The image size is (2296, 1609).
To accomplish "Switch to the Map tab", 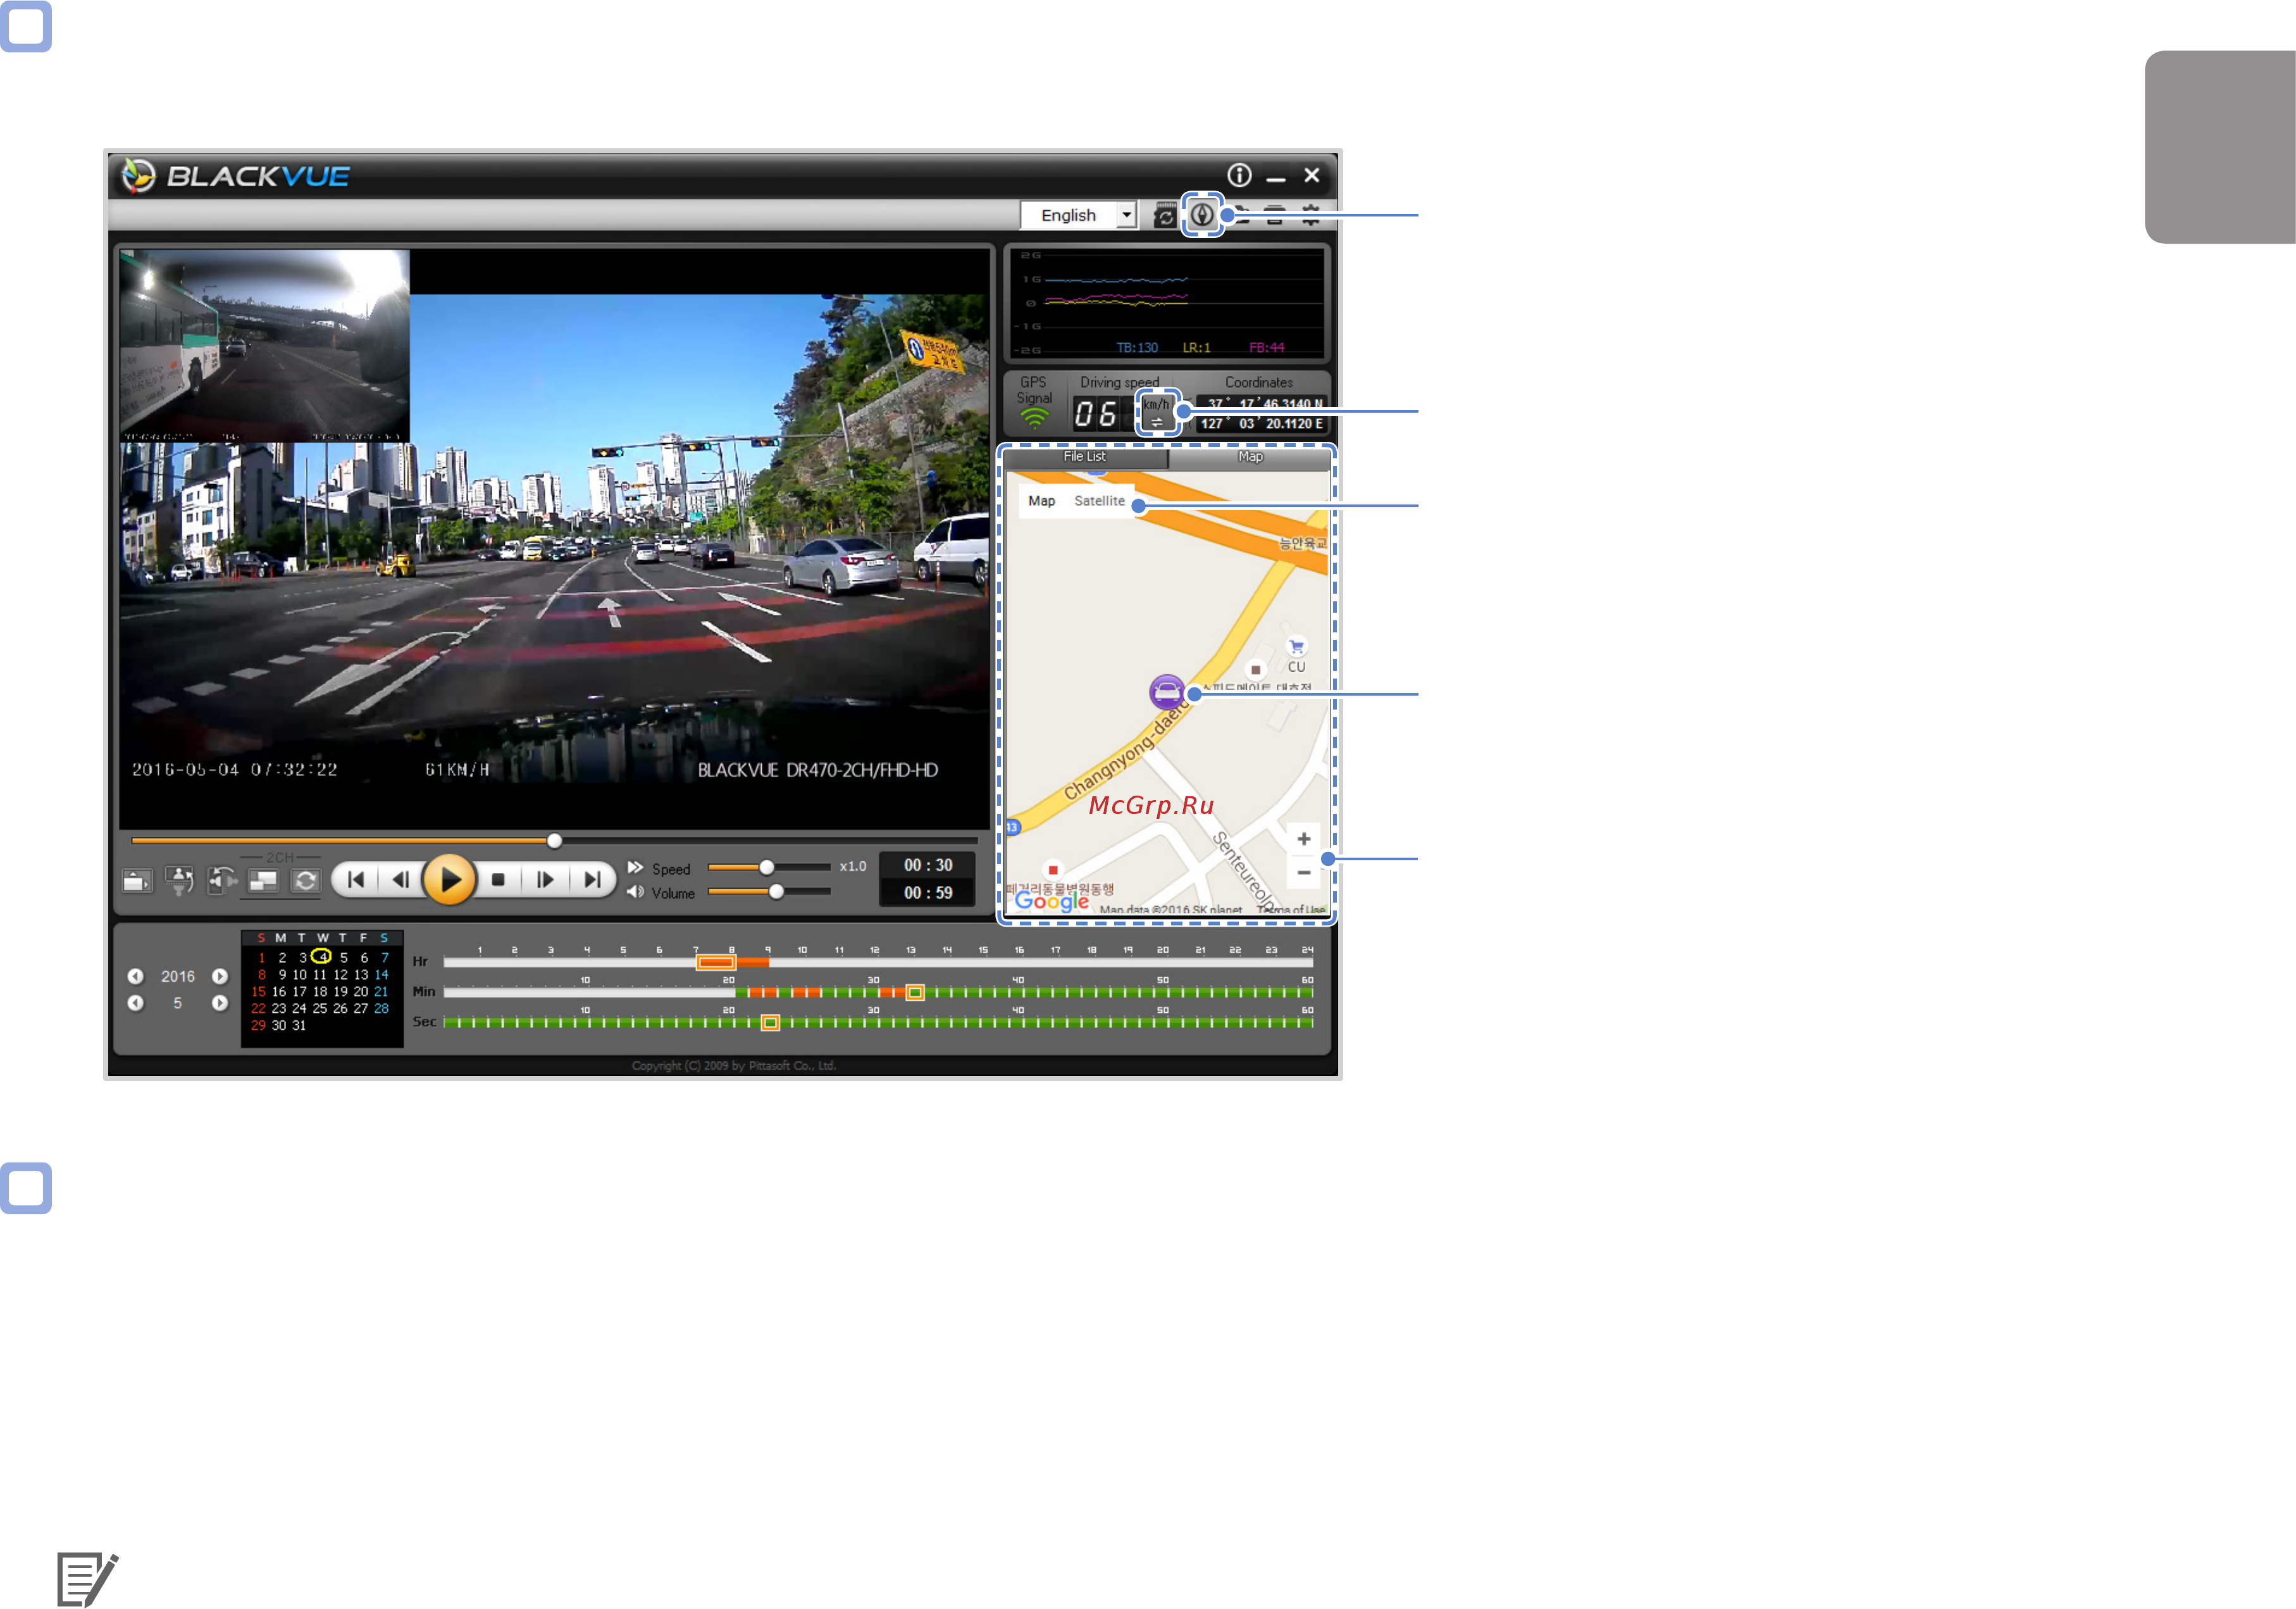I will pyautogui.click(x=1249, y=456).
